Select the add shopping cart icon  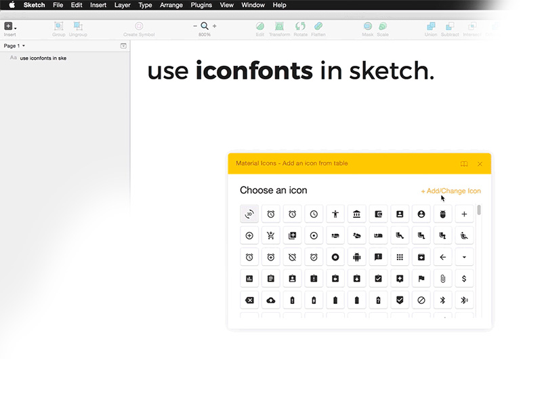coord(270,235)
